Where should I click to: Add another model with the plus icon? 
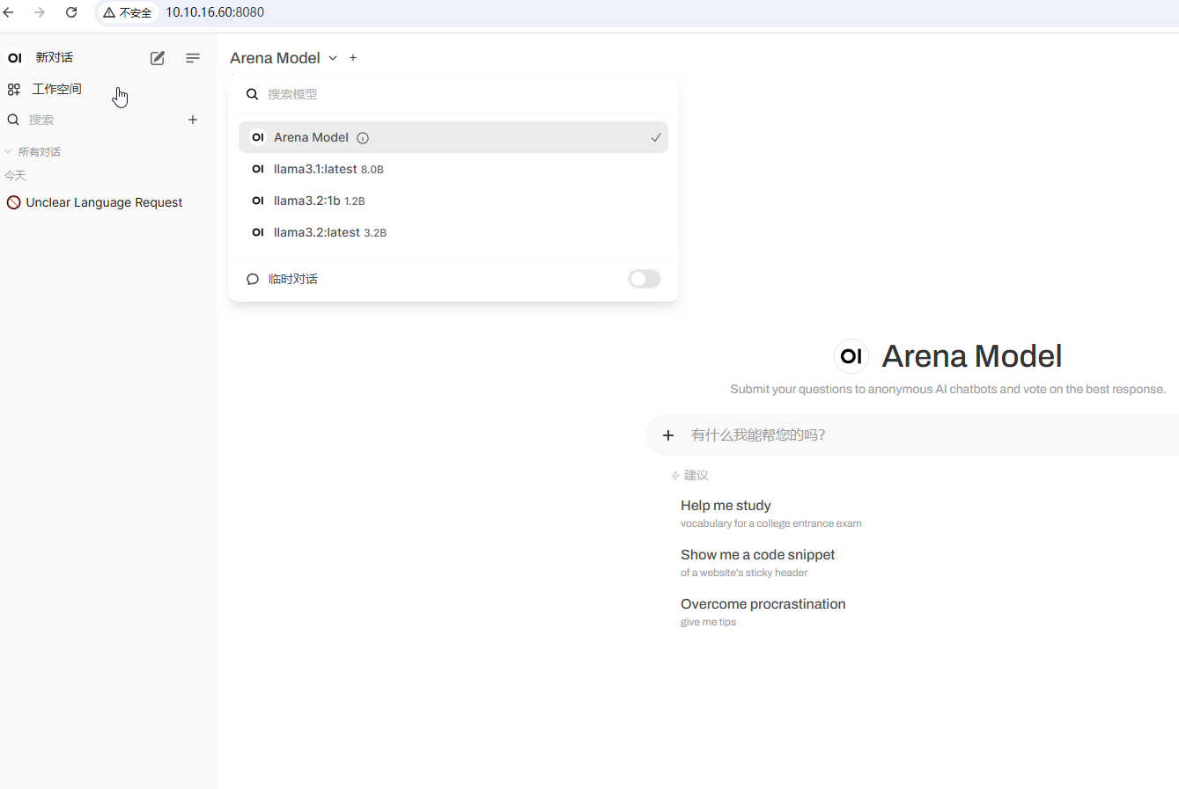click(353, 58)
